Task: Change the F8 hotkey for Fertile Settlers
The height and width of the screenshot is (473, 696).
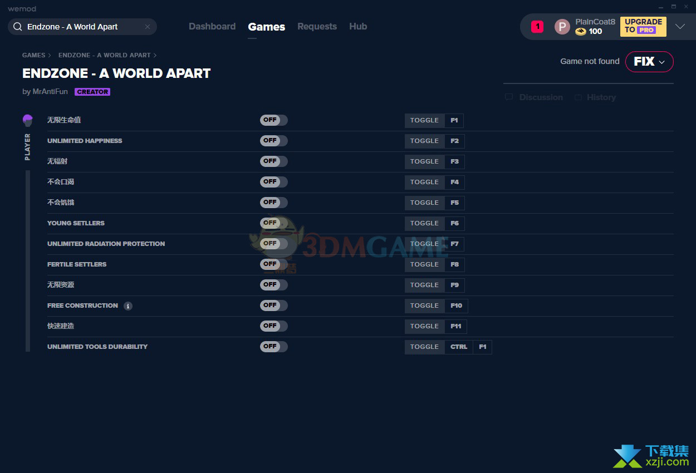Action: tap(454, 264)
